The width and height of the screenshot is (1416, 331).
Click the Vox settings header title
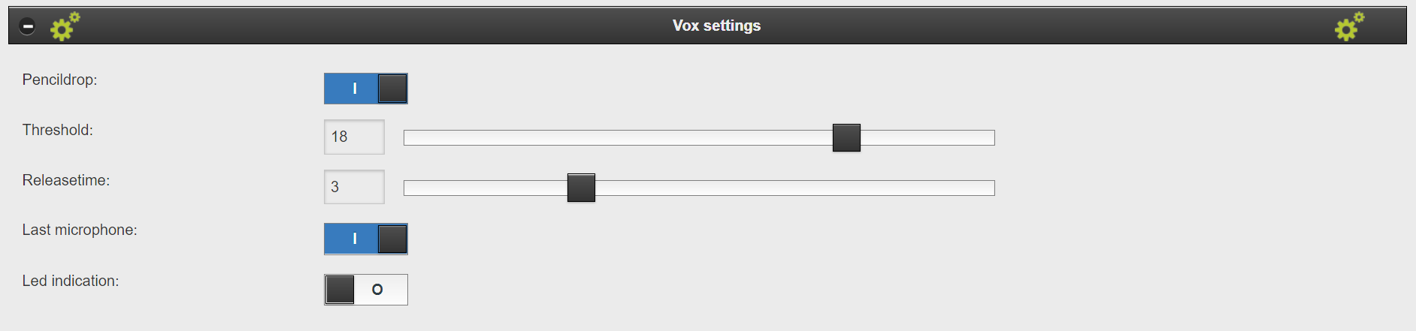pos(716,26)
